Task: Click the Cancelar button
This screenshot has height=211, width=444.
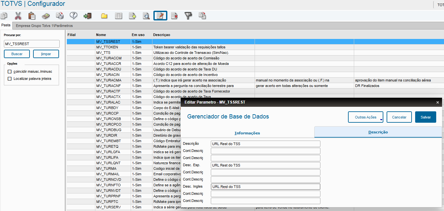Action: pyautogui.click(x=399, y=117)
